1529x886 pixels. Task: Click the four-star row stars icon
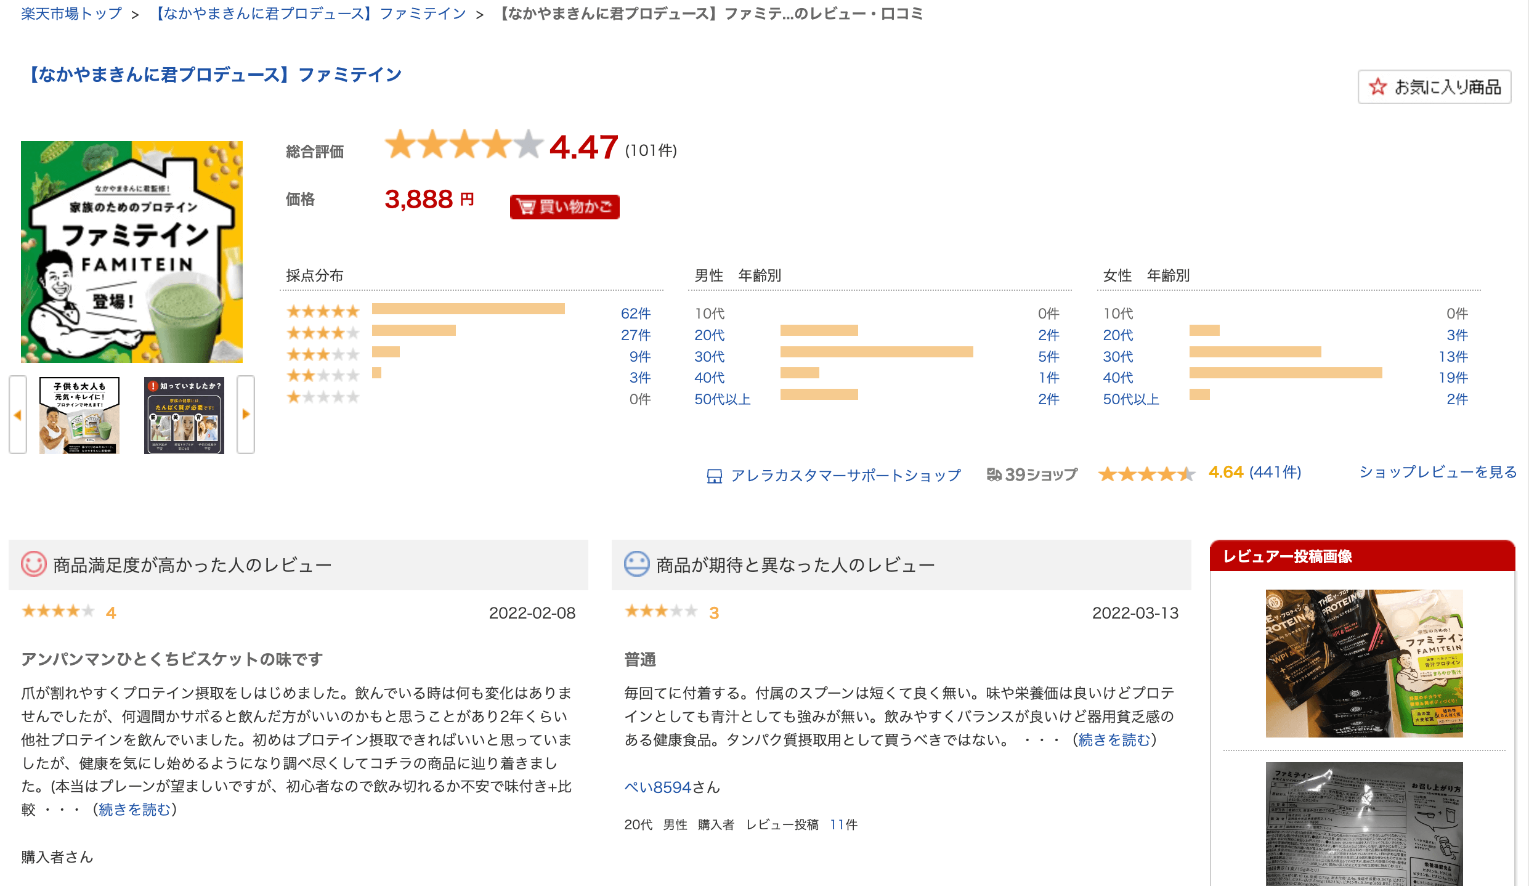tap(323, 333)
